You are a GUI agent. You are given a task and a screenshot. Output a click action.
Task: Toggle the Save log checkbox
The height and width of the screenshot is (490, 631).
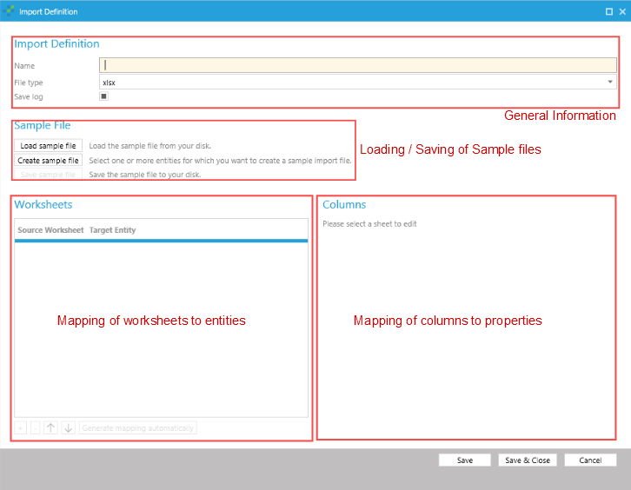(104, 96)
